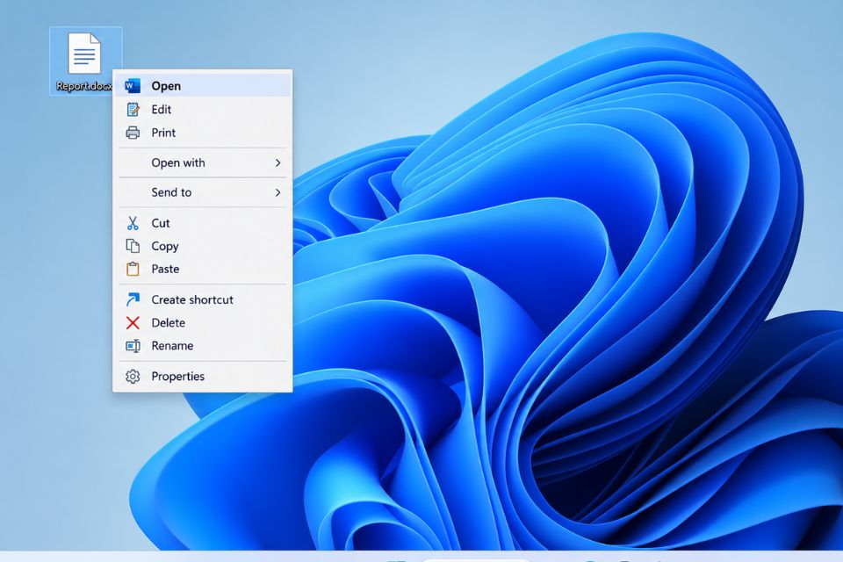Expand the Open with submenu chevron
The height and width of the screenshot is (562, 843).
tap(278, 163)
